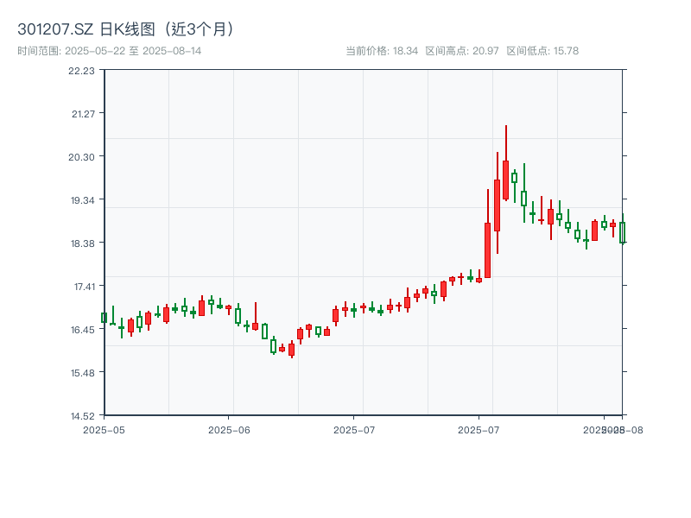The width and height of the screenshot is (691, 518).
Task: Click the 22.23 value on the y-axis
Action: click(x=82, y=73)
